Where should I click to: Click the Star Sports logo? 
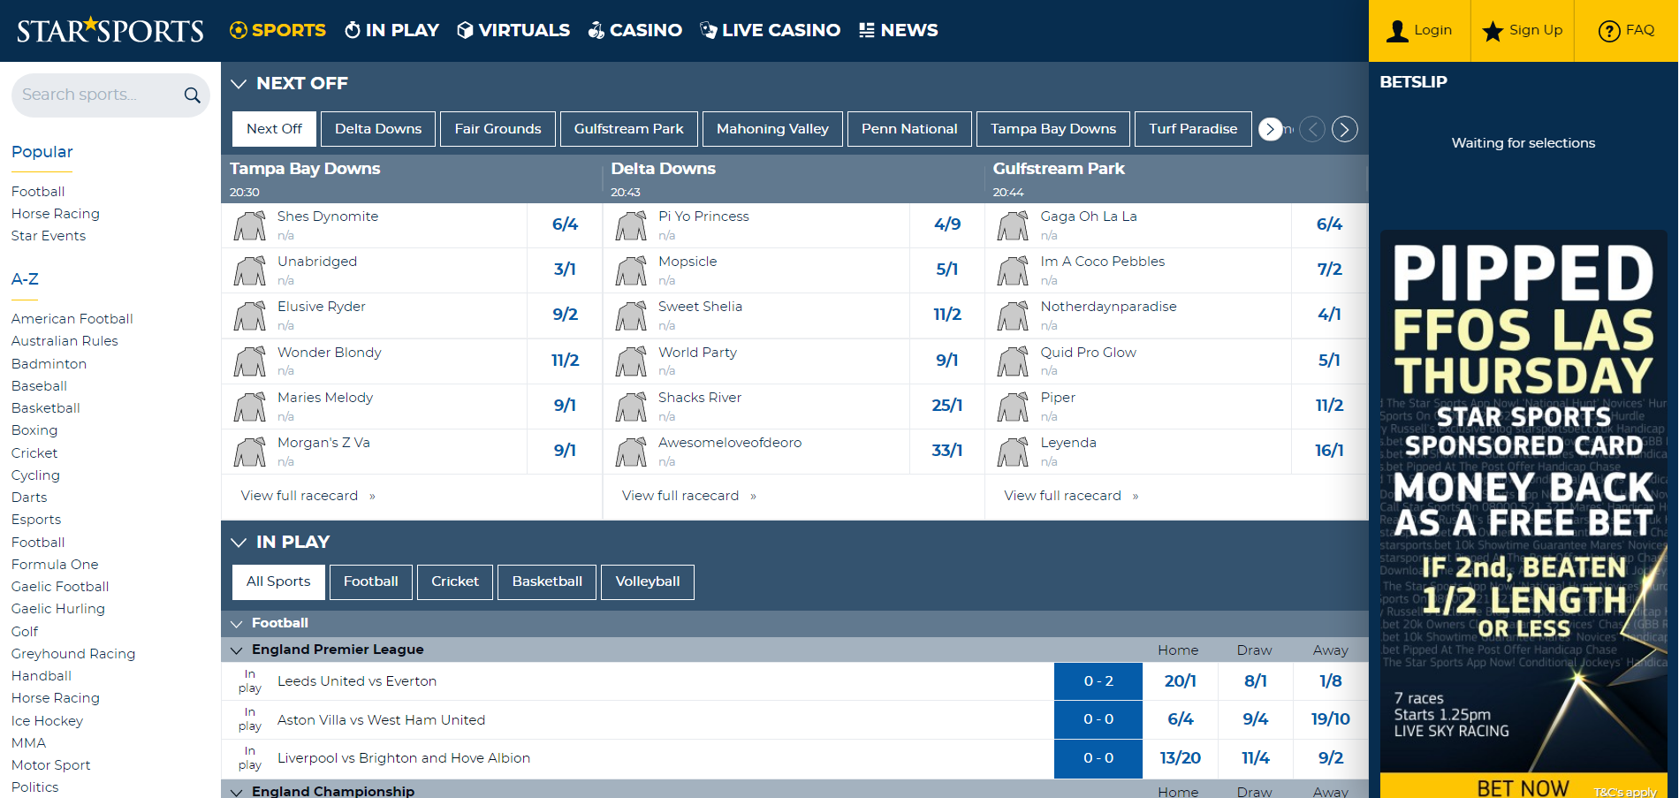[x=110, y=31]
